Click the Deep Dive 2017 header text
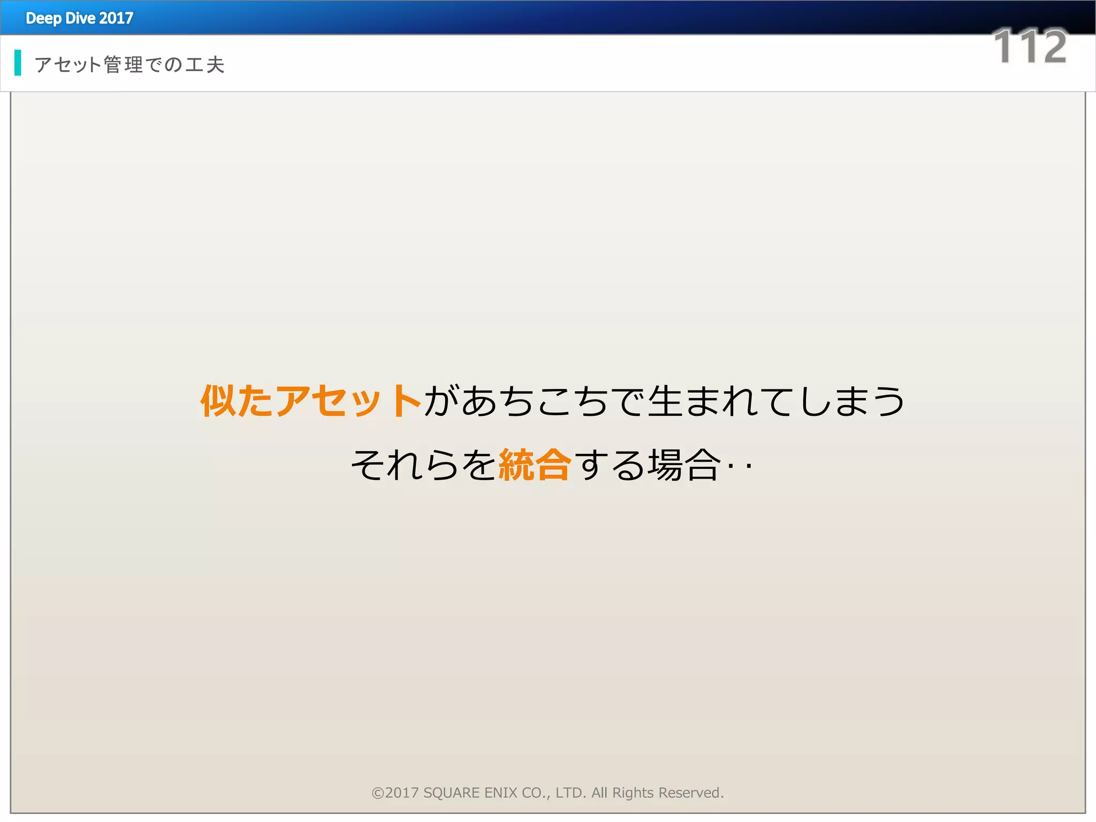Screen dimensions: 1096x822 coord(79,18)
